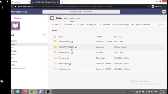The width and height of the screenshot is (168, 94).
Task: Open the Arabic2.jpeg file name
Action: (x=64, y=63)
